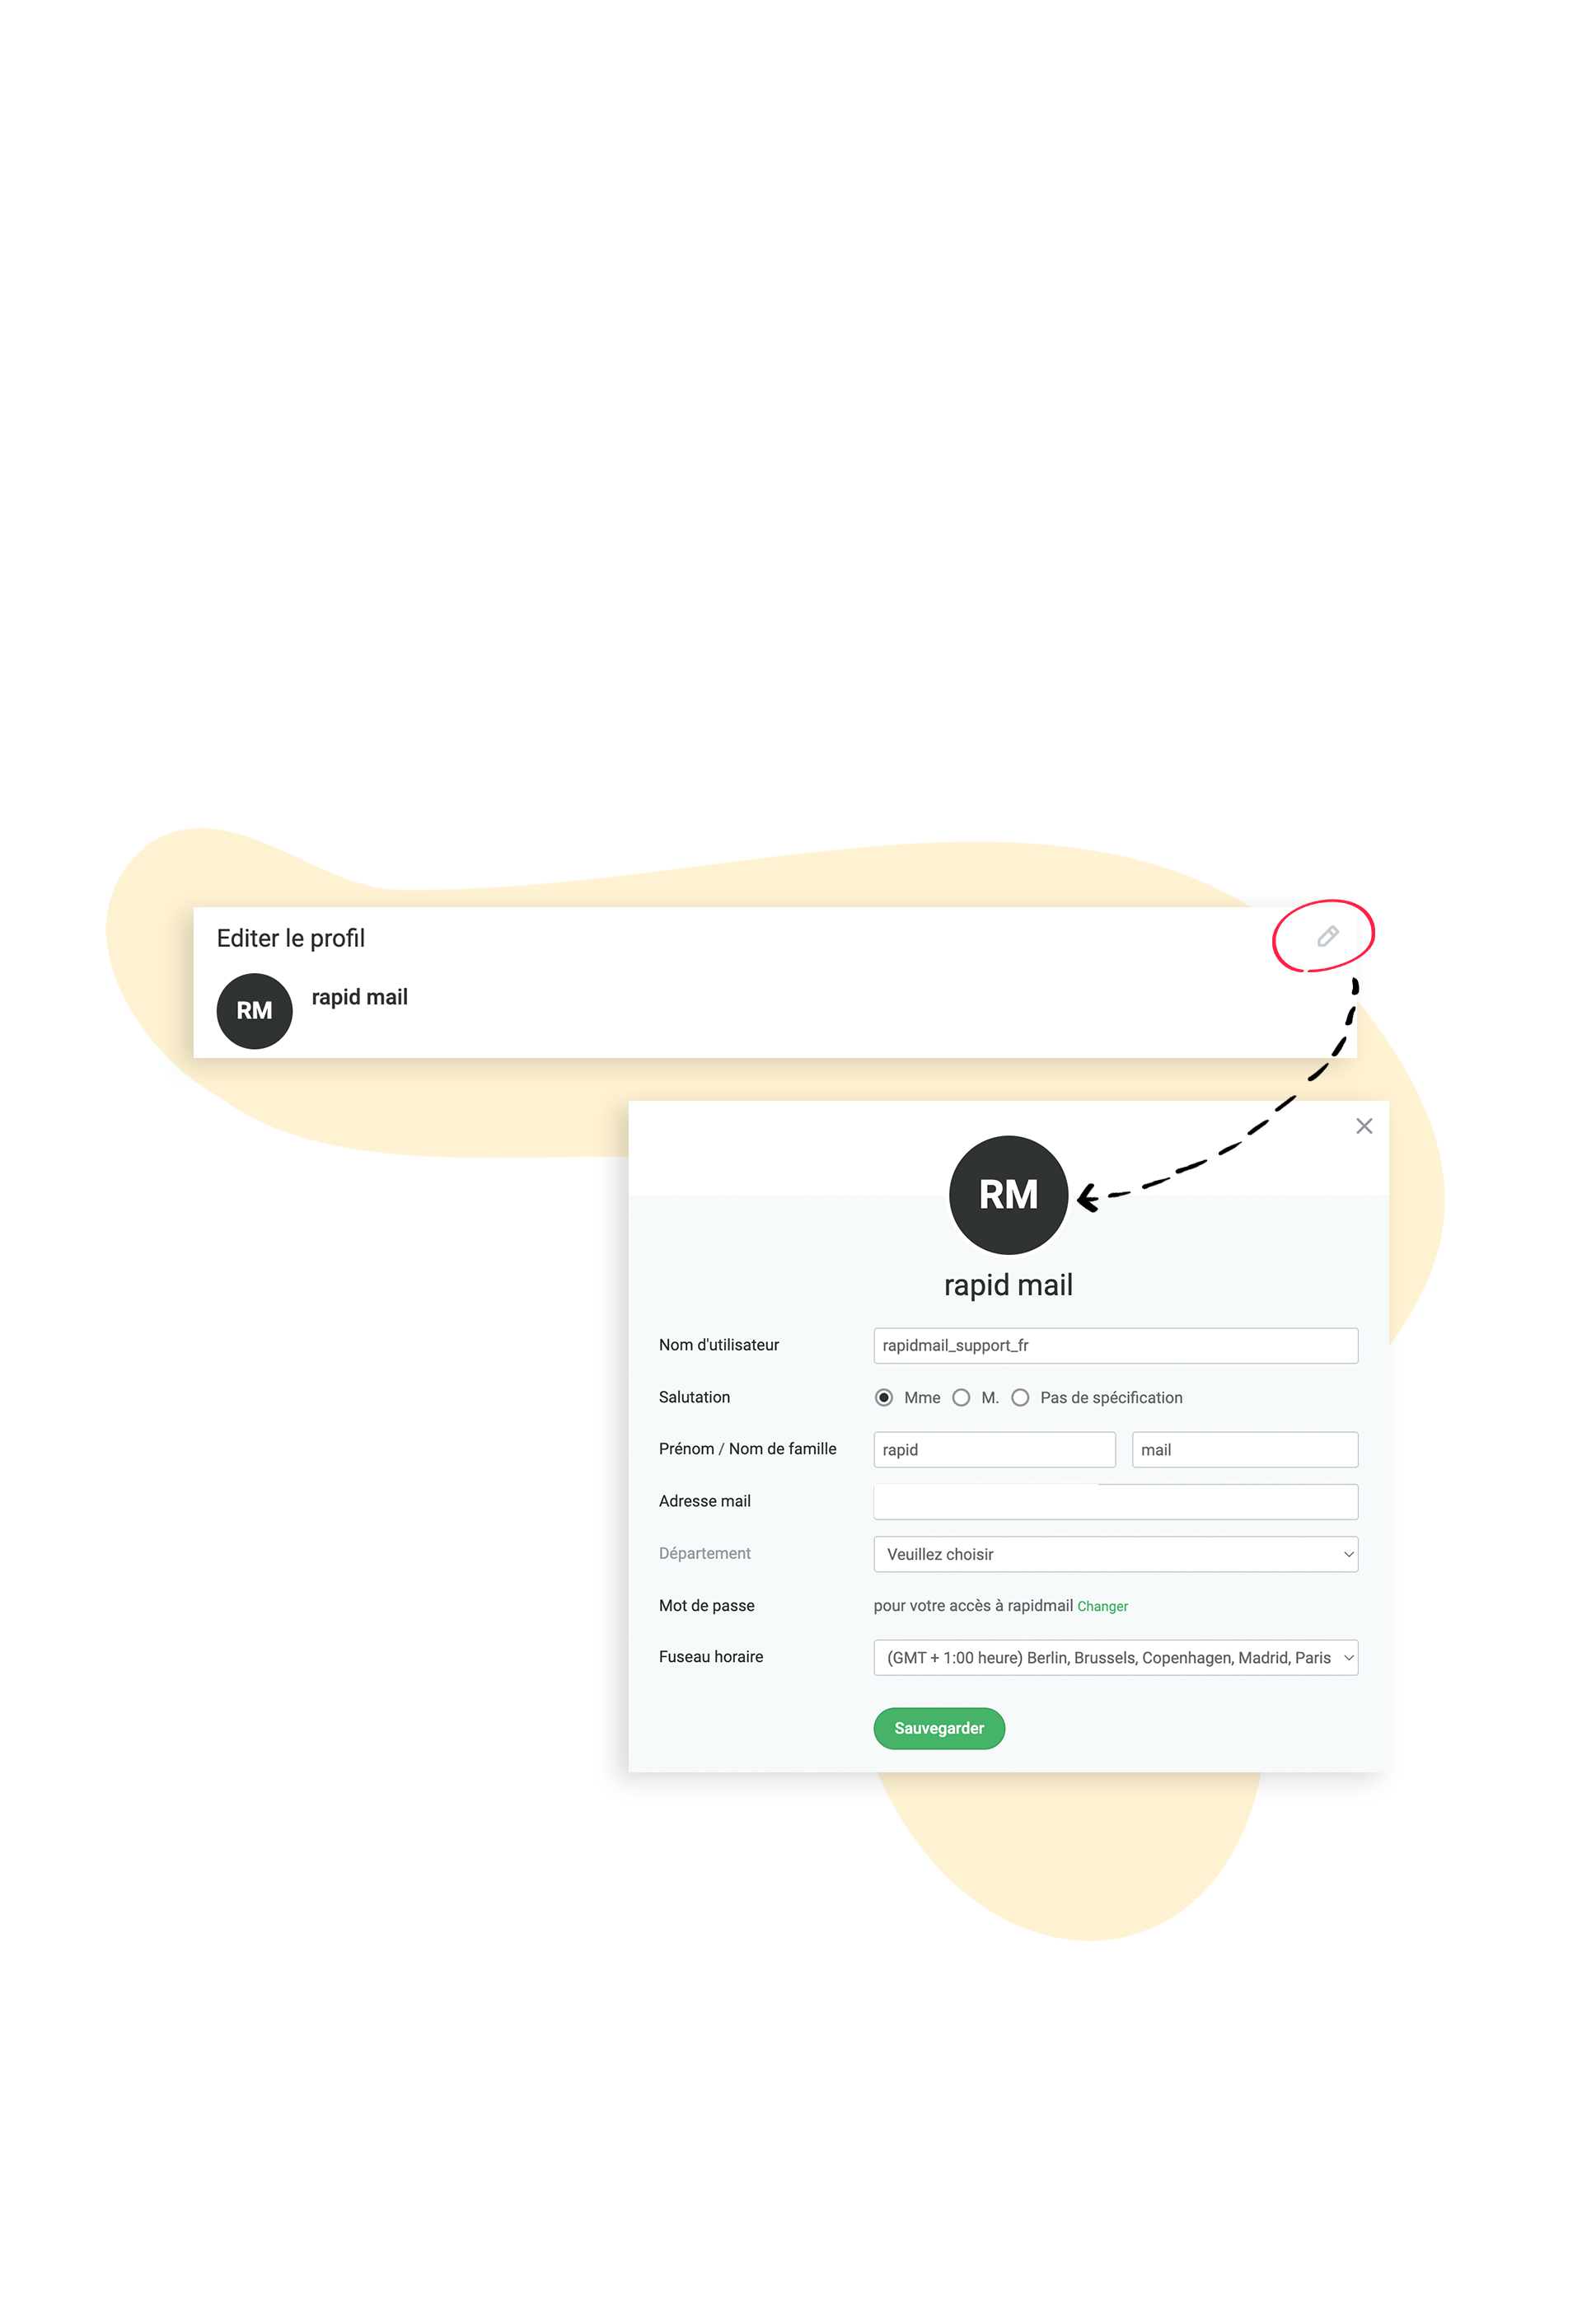Click the rapid mail name in header card

coord(359,997)
